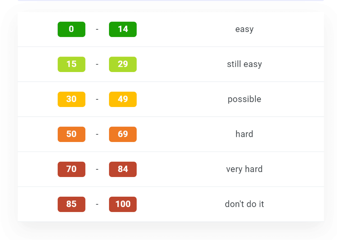Image resolution: width=337 pixels, height=240 pixels.
Task: Click the red '70' badge
Action: tap(71, 169)
